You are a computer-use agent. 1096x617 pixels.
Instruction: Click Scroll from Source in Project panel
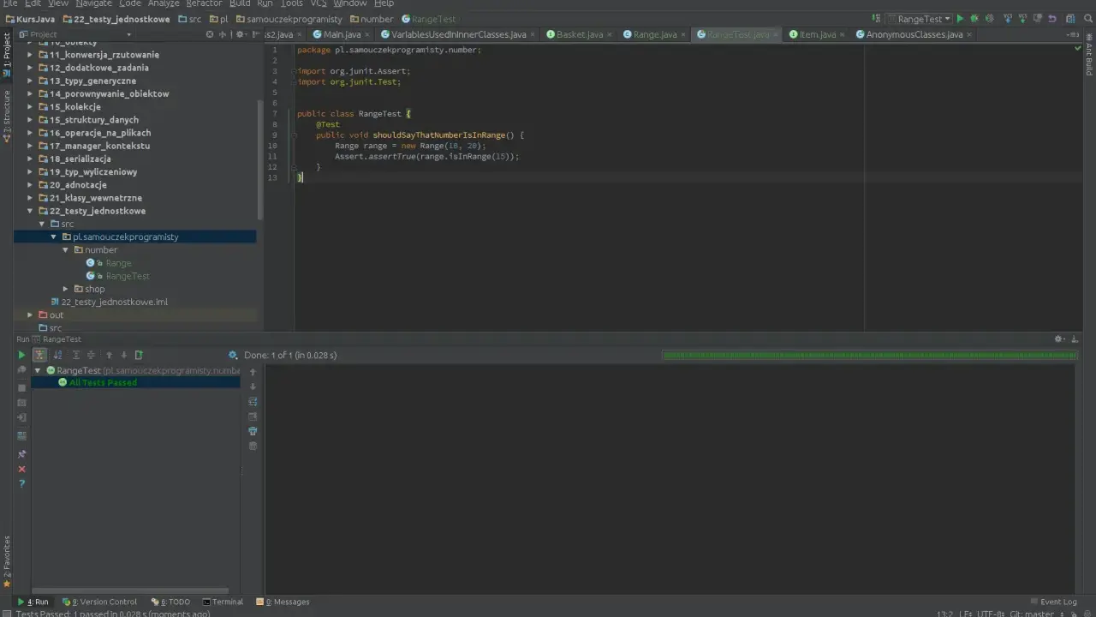tap(210, 34)
